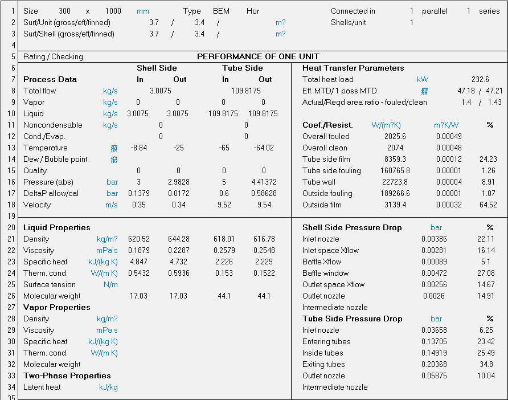The height and width of the screenshot is (400, 508).
Task: Click the Tube side fouling value 160765.8
Action: coord(395,170)
